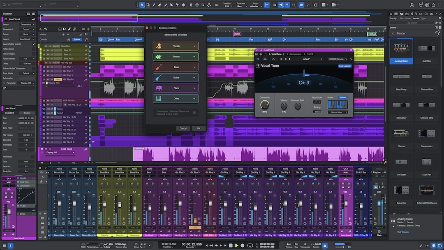444x250 pixels.
Task: Open the Quantize 1/16 dropdown
Action: tap(227, 5)
